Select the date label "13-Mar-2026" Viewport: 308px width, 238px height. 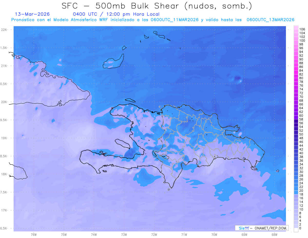click(x=32, y=14)
